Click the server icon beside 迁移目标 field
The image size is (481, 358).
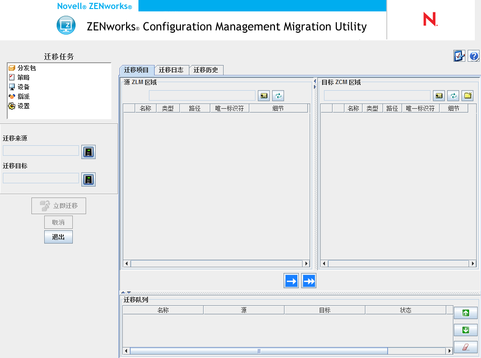pos(88,179)
